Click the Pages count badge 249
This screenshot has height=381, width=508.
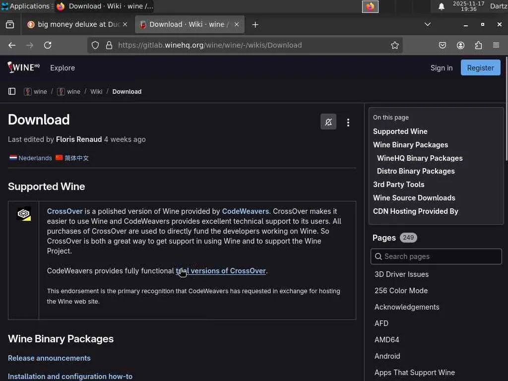[408, 238]
